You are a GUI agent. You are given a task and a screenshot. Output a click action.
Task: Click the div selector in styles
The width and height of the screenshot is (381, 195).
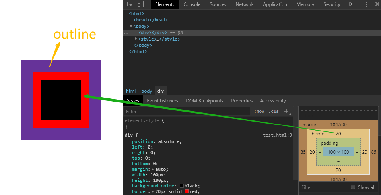(x=129, y=135)
